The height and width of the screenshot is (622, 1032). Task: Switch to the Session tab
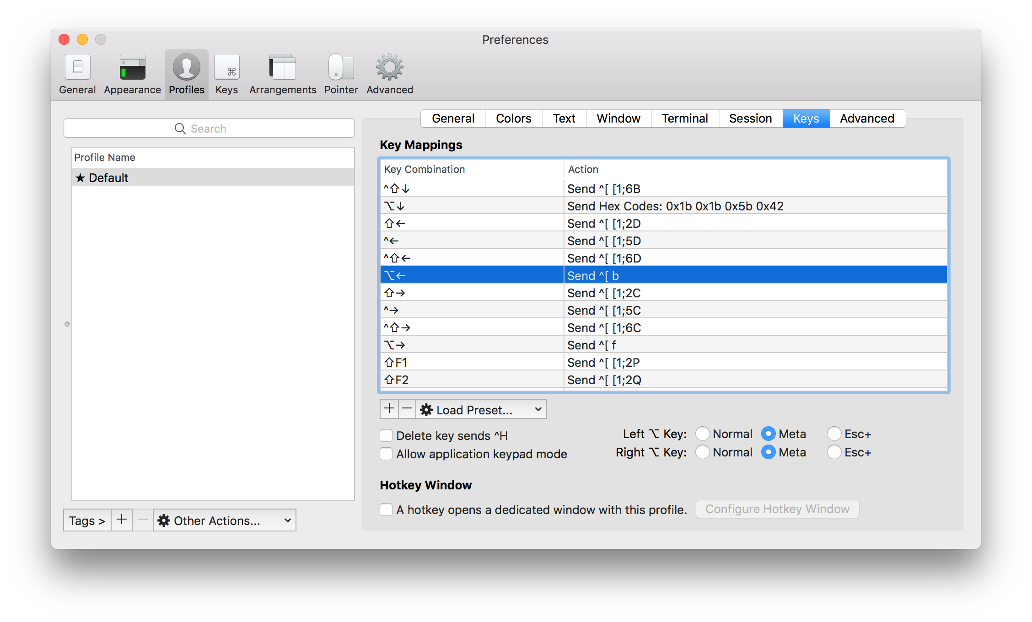[x=751, y=118]
